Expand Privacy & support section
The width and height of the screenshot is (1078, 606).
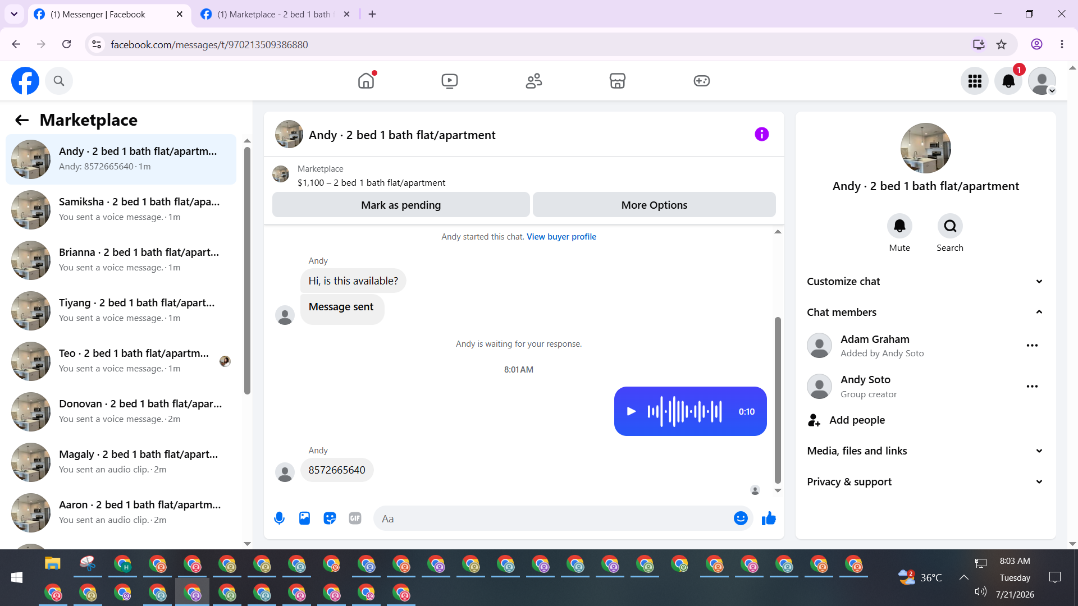pyautogui.click(x=925, y=482)
